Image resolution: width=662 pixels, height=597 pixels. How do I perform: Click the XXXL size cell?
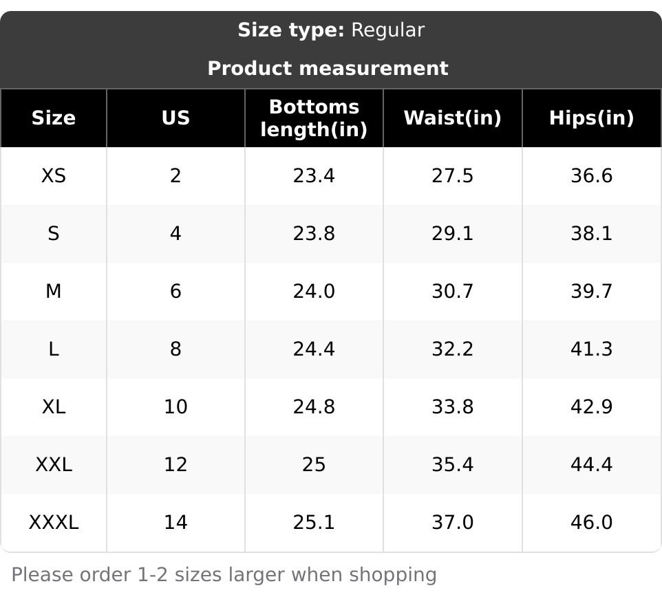tap(54, 523)
